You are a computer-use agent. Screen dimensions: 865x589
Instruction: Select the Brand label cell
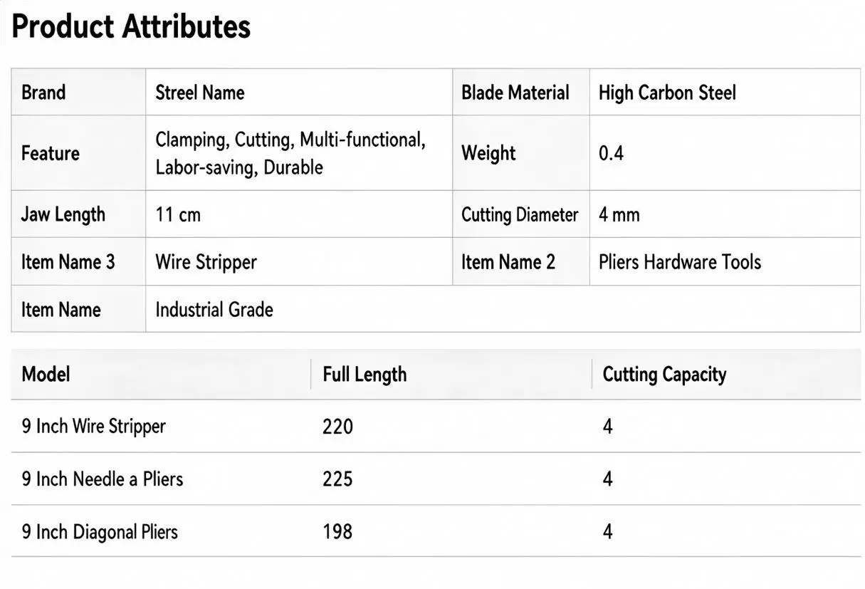click(78, 92)
